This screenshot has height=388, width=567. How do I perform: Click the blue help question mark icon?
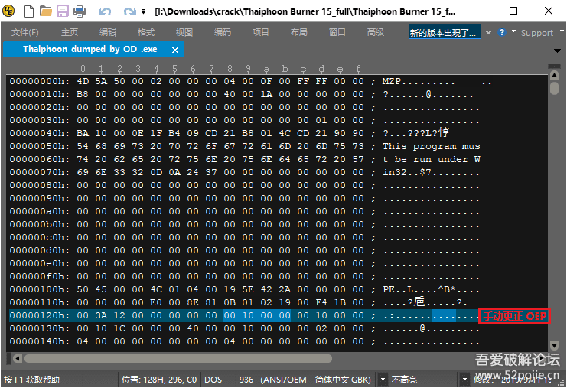pos(502,32)
